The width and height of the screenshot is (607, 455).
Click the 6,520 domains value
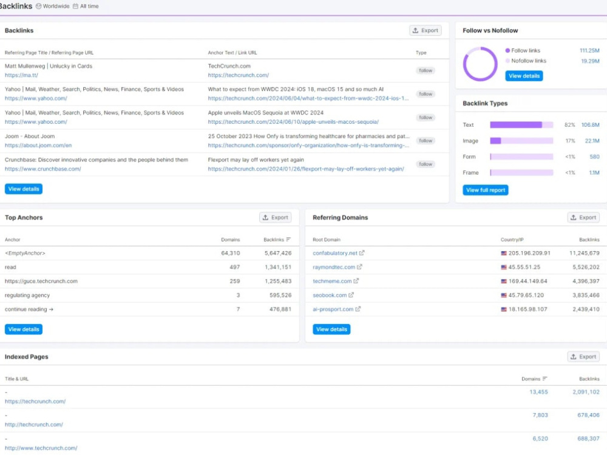click(540, 439)
